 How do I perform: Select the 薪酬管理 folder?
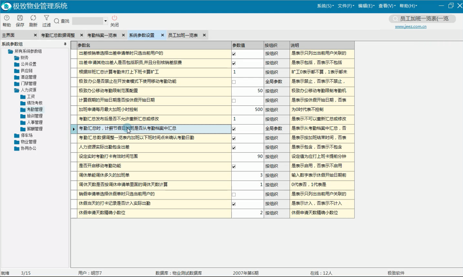point(31,129)
